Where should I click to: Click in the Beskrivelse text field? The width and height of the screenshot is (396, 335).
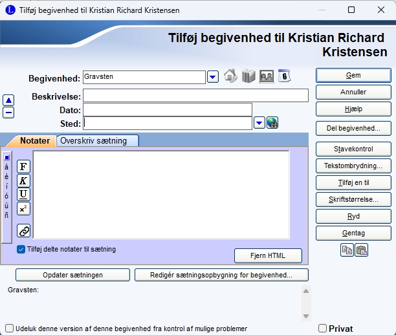(x=195, y=96)
